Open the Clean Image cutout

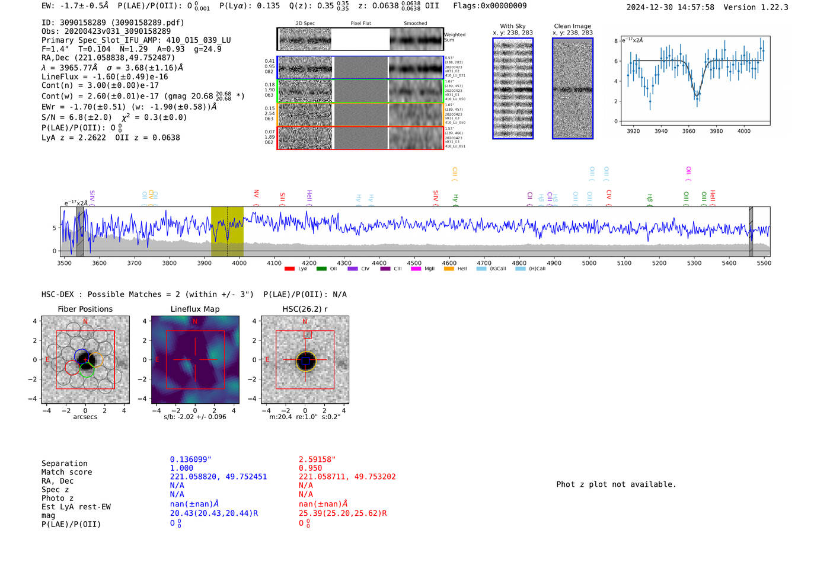(x=573, y=88)
